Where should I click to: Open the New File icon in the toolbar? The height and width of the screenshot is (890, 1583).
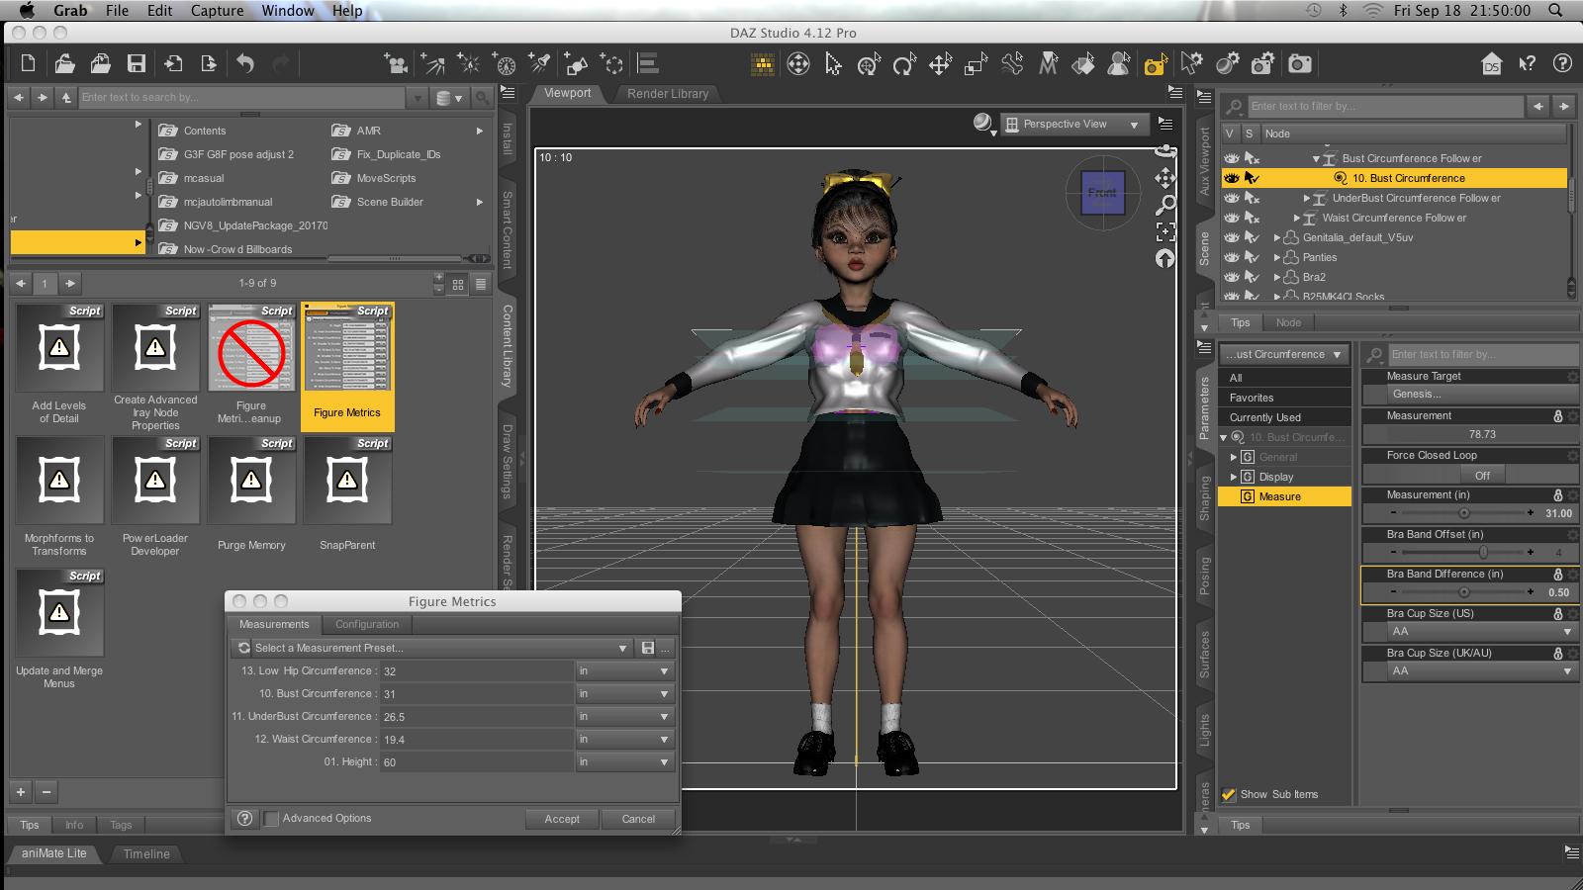pyautogui.click(x=28, y=64)
